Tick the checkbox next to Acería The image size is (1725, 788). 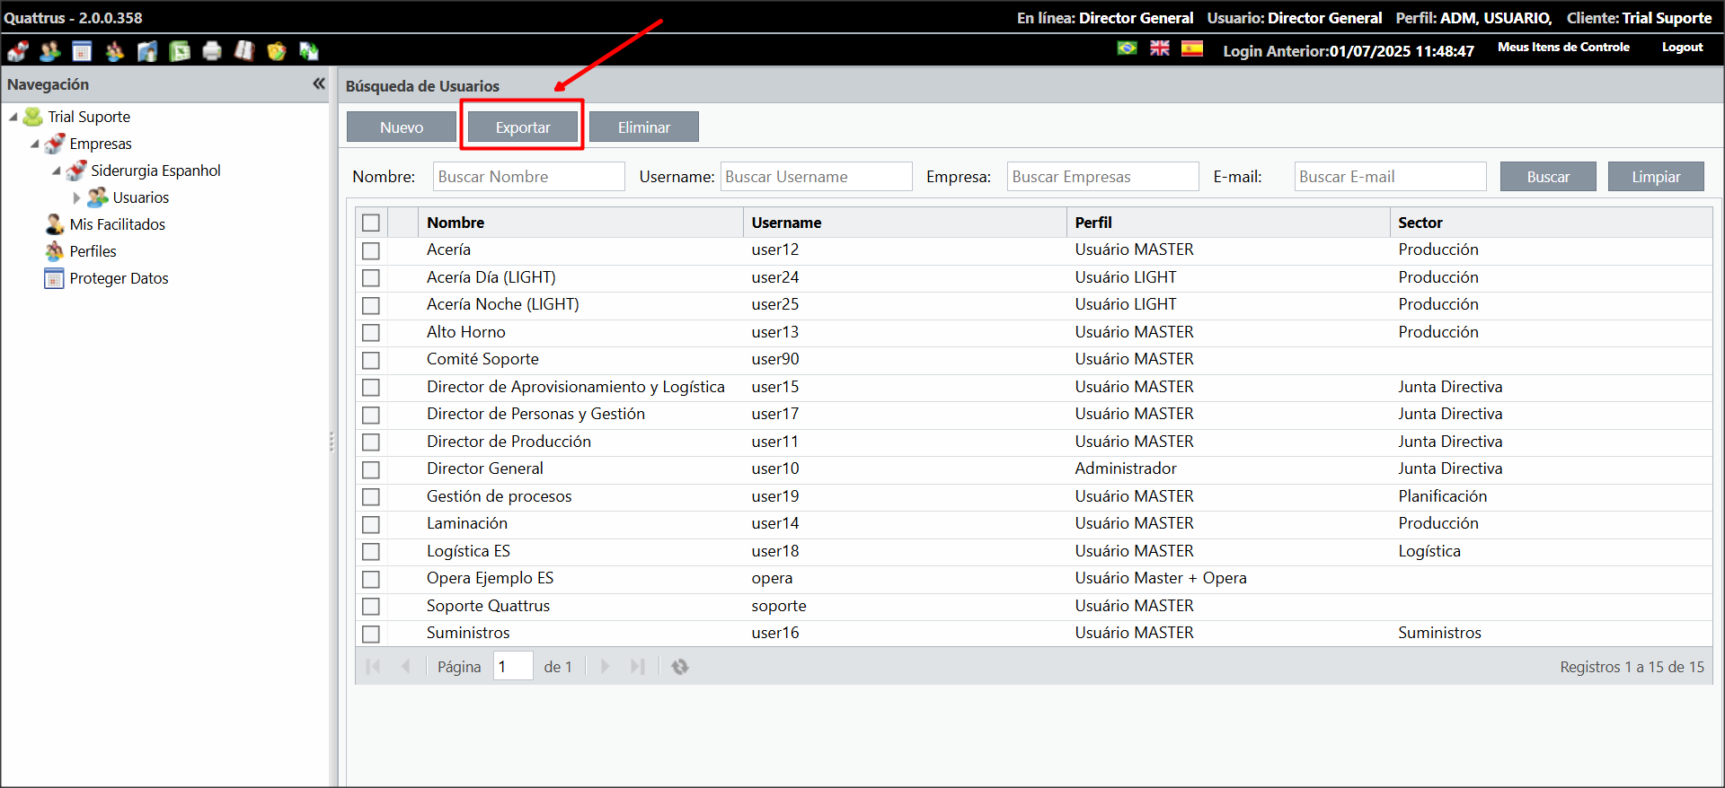[371, 250]
